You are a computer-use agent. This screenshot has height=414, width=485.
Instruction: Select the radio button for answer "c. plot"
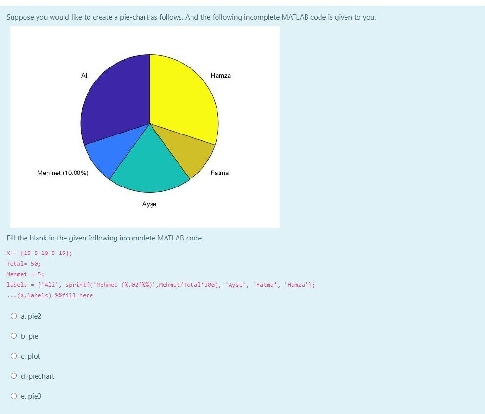point(14,356)
